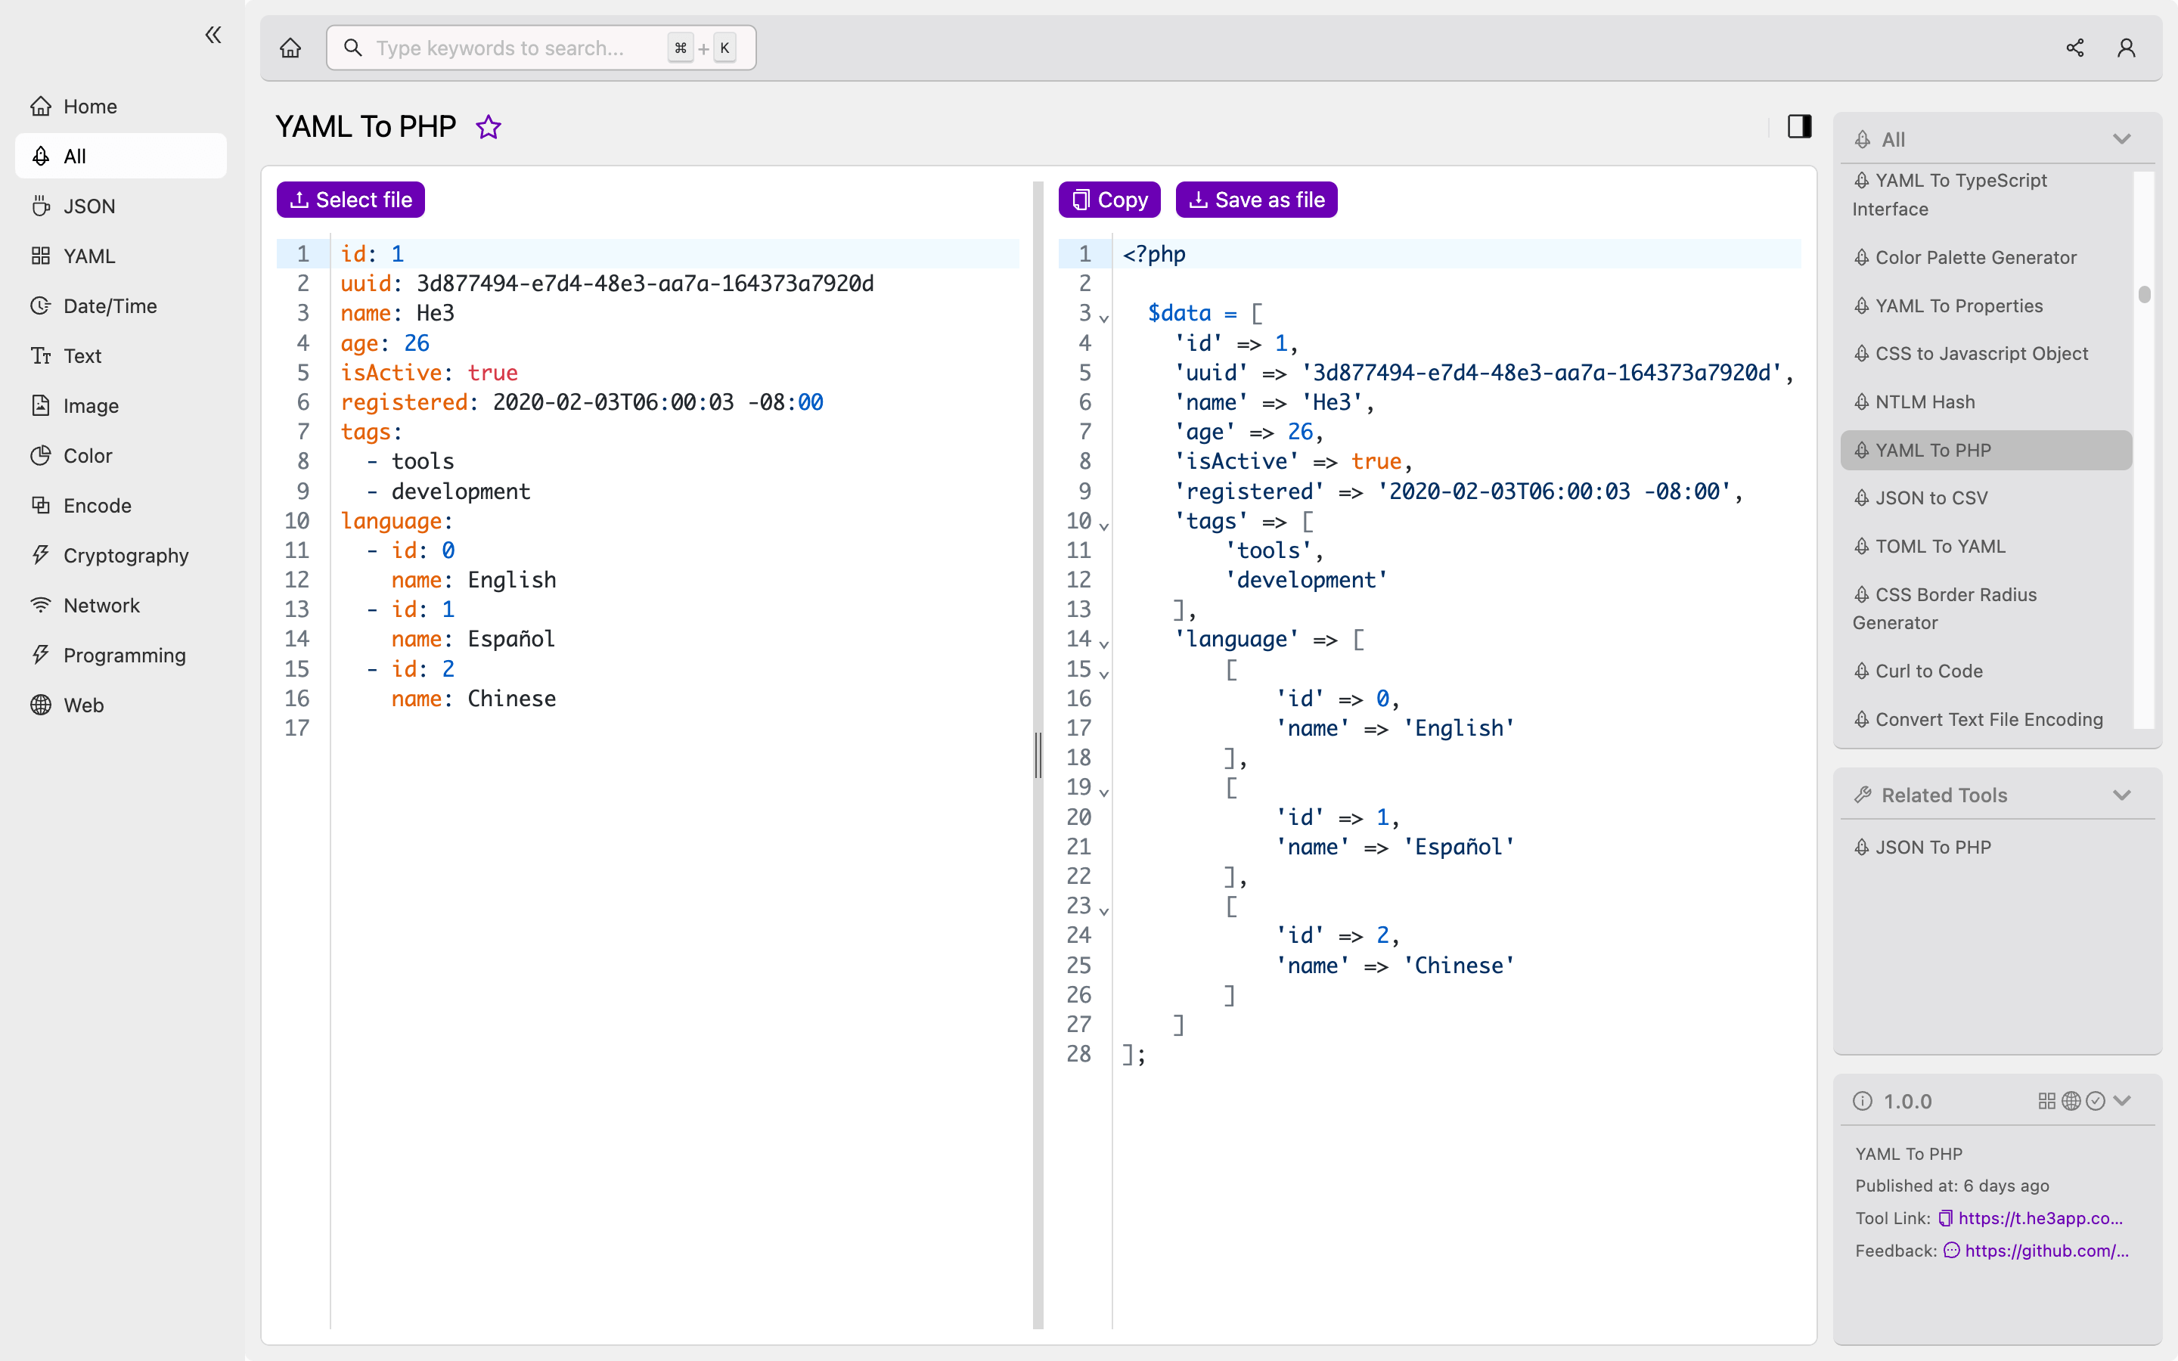Favorite YAML To PHP with star icon

[489, 127]
